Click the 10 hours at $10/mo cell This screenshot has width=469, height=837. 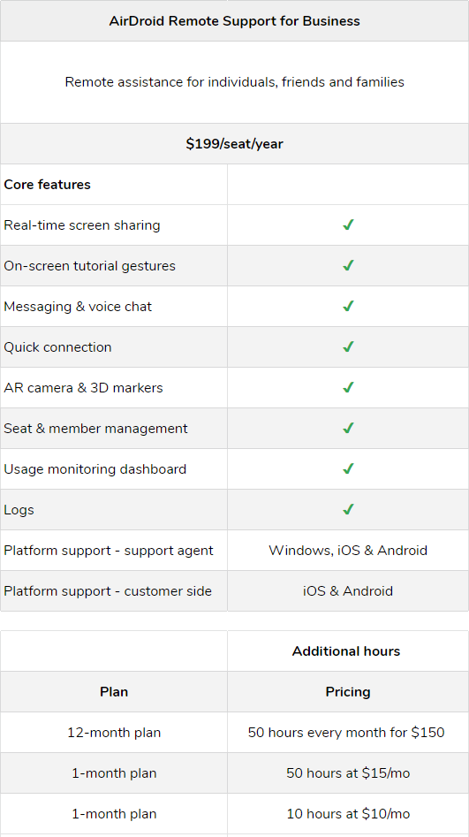348,813
